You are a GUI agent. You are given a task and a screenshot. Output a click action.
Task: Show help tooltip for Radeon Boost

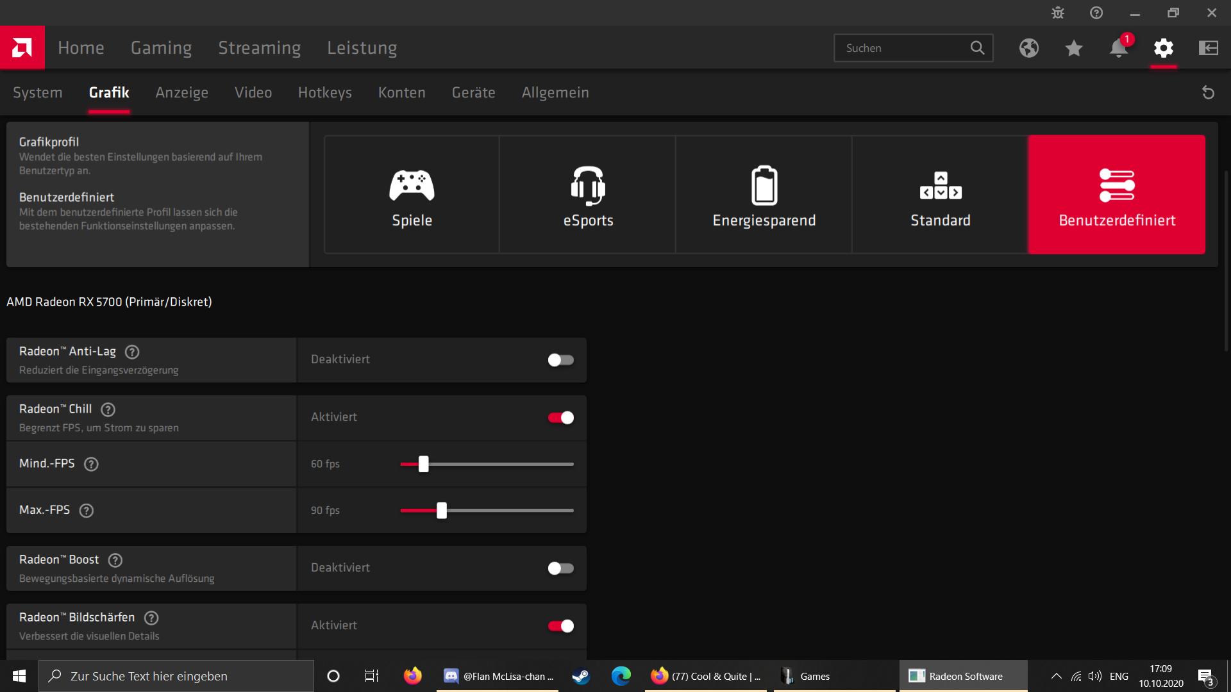(115, 560)
